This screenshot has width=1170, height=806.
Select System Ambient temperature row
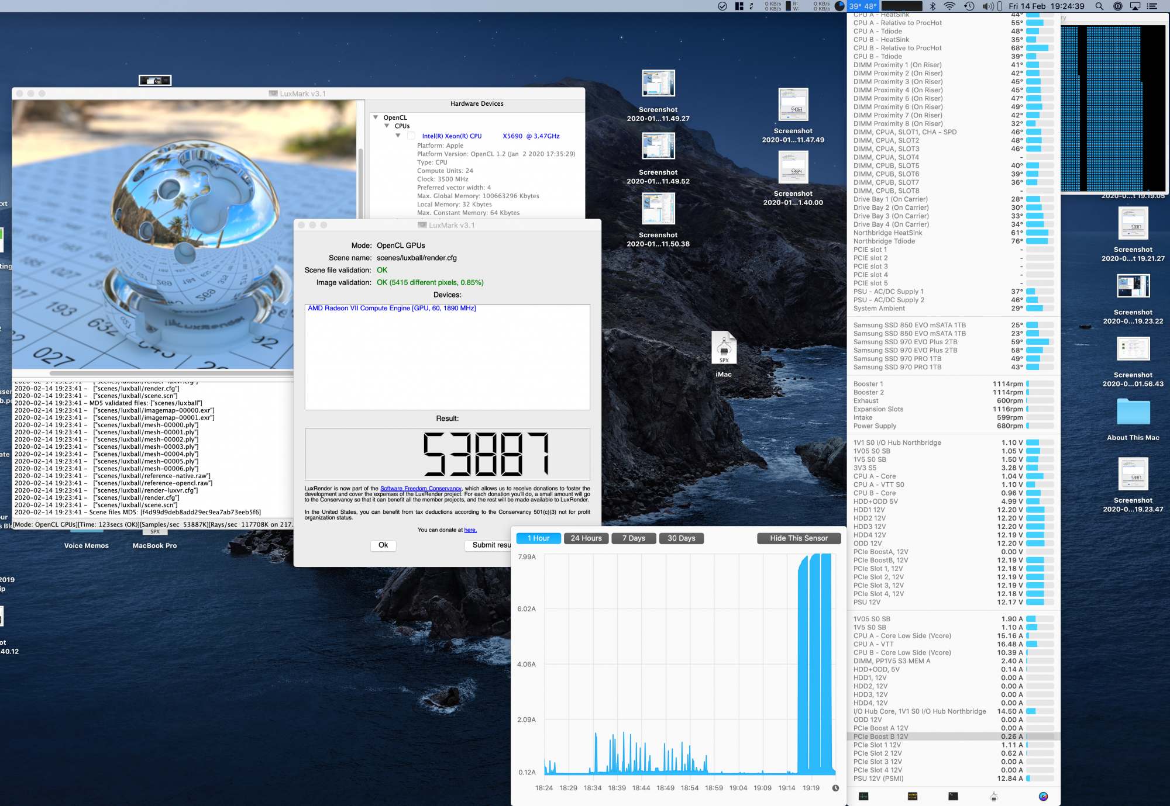coord(954,309)
